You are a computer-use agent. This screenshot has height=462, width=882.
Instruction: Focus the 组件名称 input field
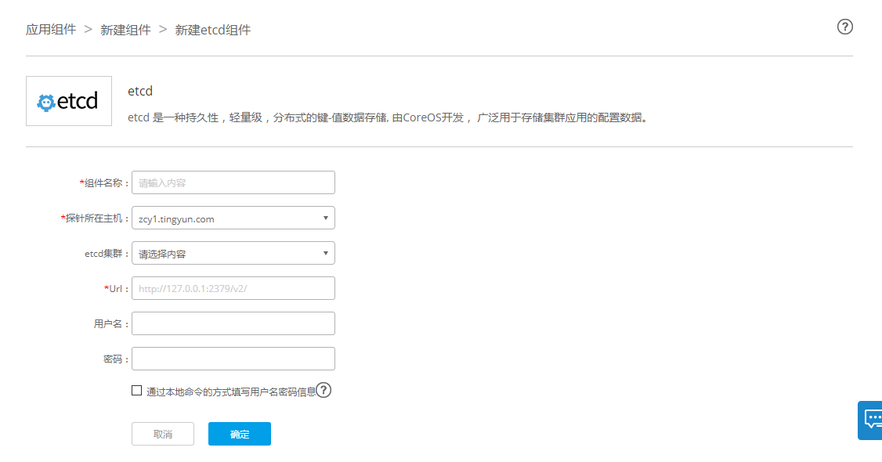click(233, 182)
